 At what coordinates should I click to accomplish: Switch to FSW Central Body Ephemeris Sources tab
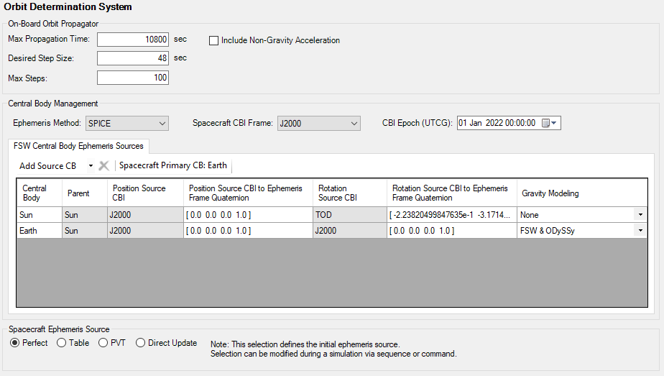point(78,146)
